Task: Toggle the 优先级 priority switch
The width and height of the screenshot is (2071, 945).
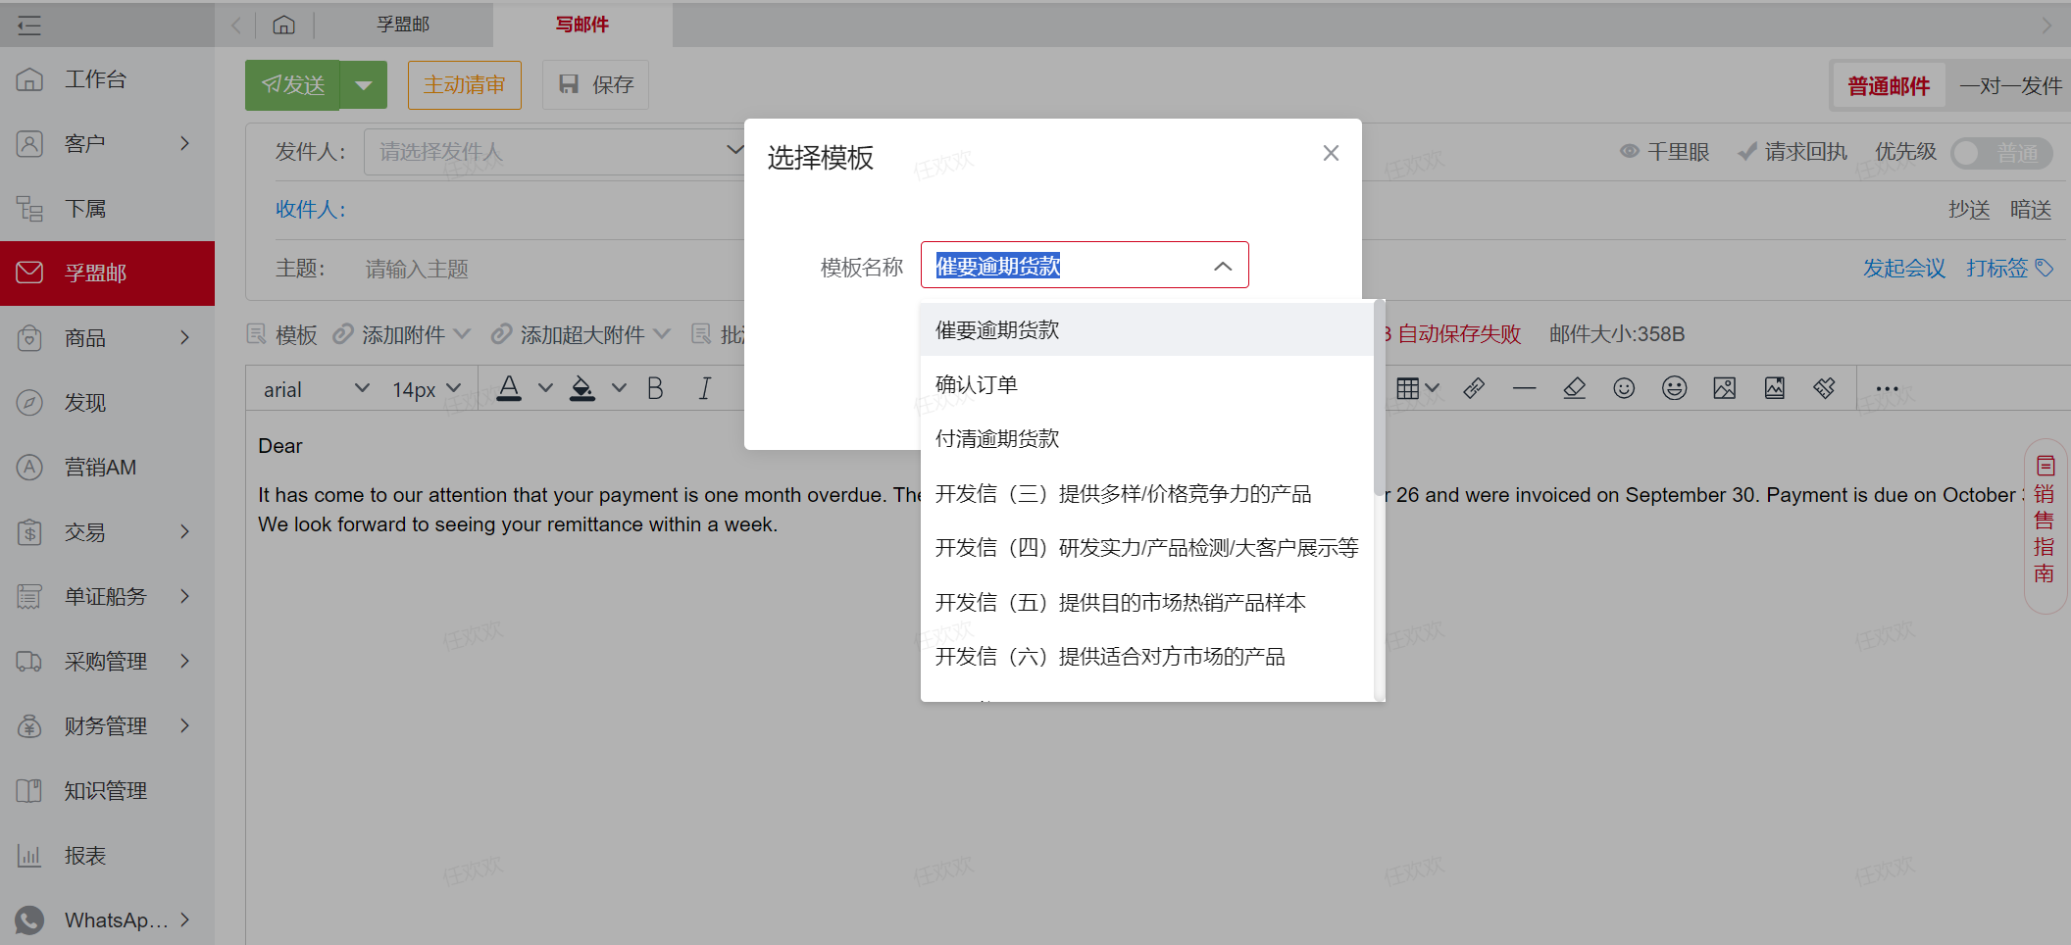Action: (2000, 153)
